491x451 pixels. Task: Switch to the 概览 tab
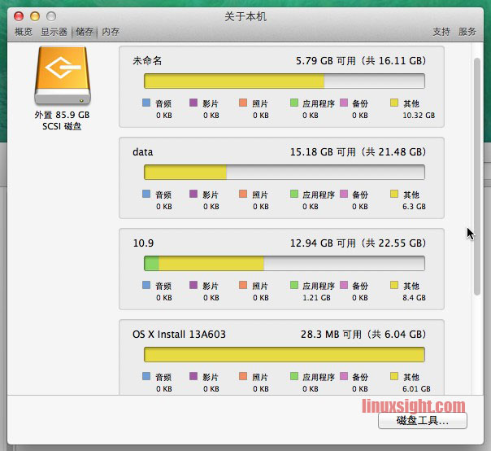point(24,32)
